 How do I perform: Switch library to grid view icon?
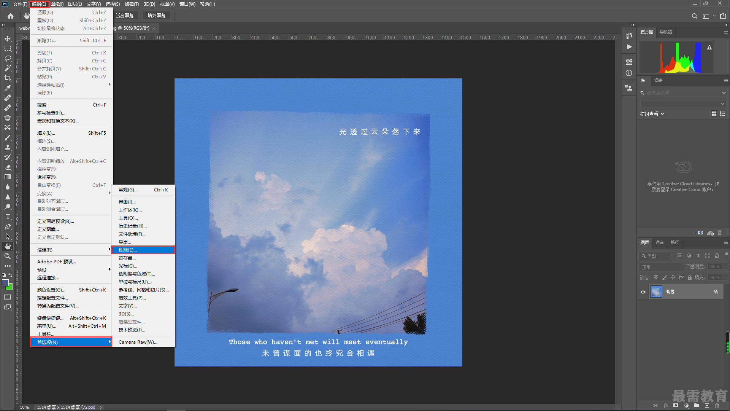(x=714, y=114)
